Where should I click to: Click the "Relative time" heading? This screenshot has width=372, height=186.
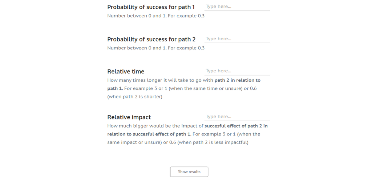click(x=126, y=72)
